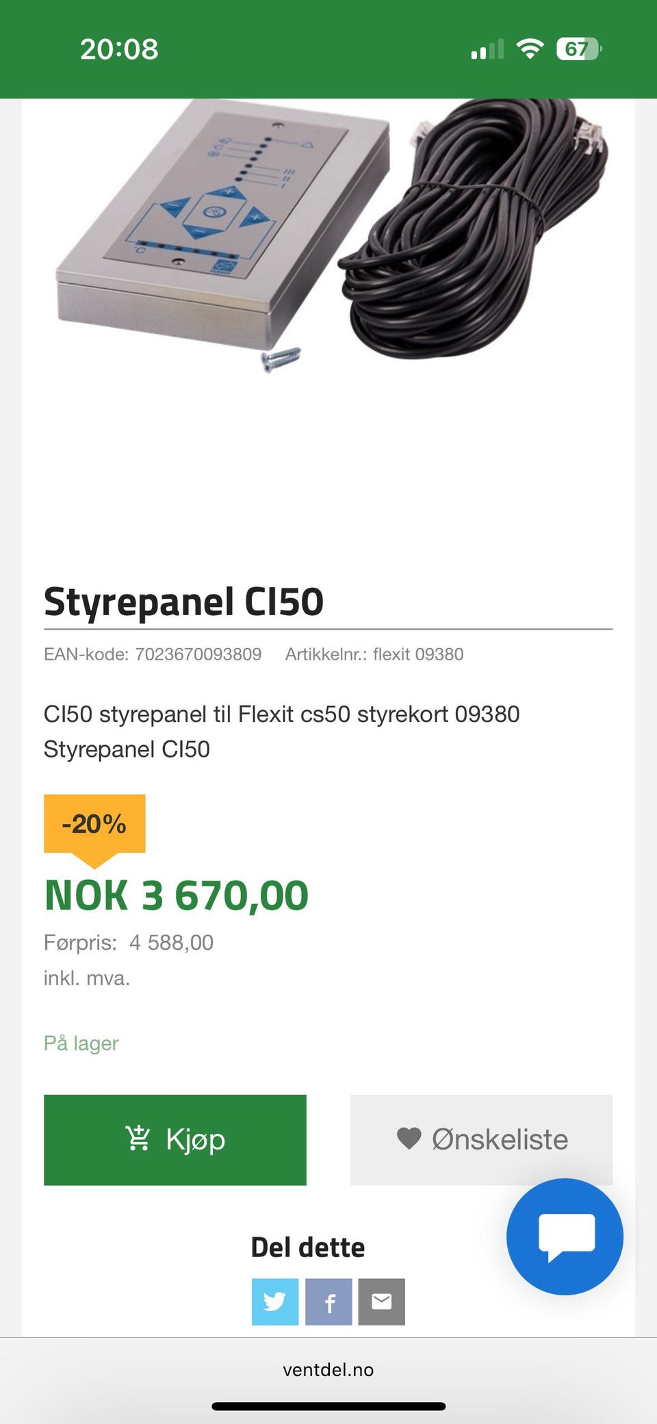Share this product via email icon
This screenshot has width=657, height=1424.
(x=382, y=1301)
